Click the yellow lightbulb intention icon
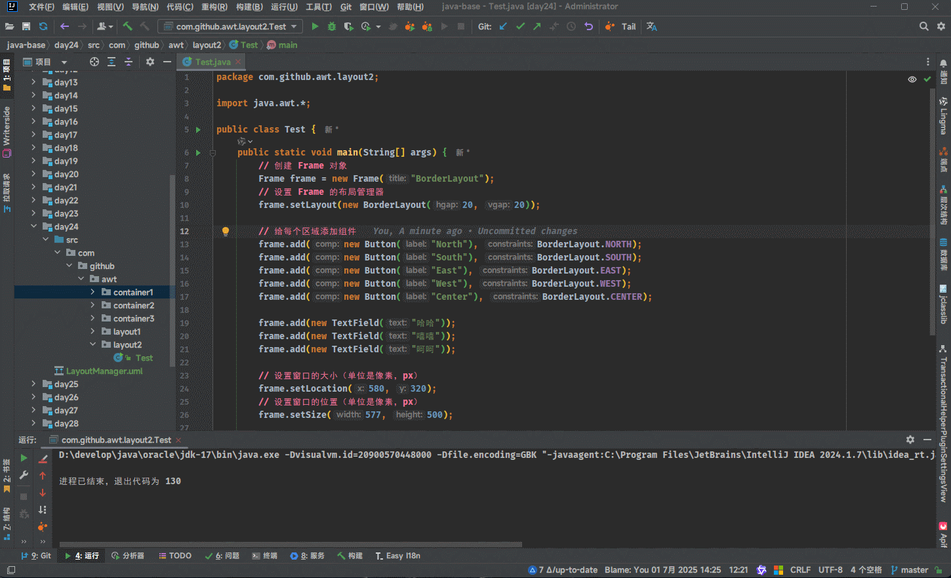951x578 pixels. coord(226,231)
